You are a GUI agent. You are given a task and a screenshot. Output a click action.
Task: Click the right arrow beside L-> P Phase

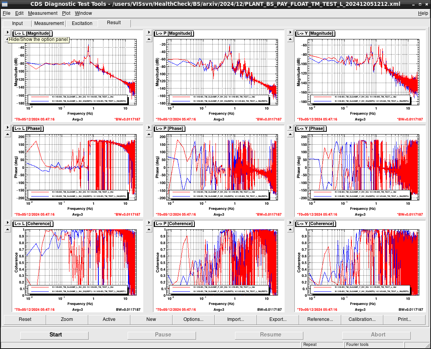(x=149, y=128)
